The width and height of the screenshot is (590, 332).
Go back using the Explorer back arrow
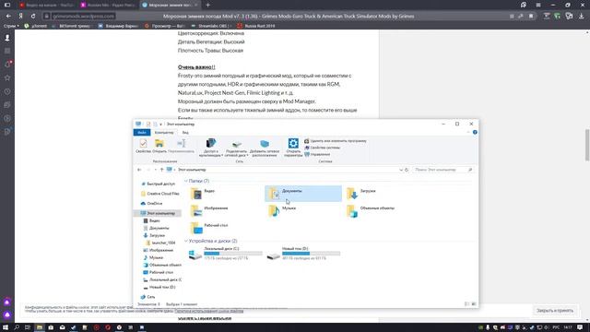(139, 170)
